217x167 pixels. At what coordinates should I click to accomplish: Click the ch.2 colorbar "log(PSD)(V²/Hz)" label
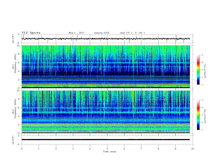[205, 116]
